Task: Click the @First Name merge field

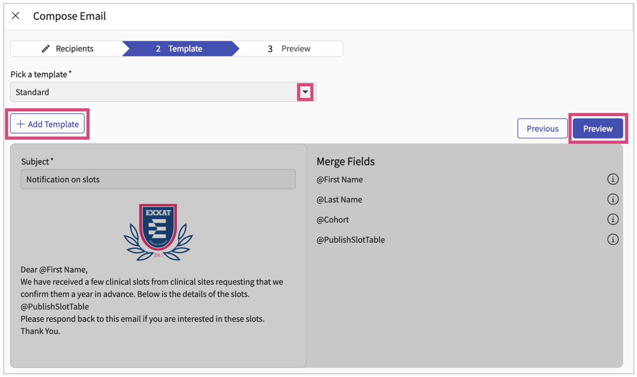Action: click(x=339, y=179)
